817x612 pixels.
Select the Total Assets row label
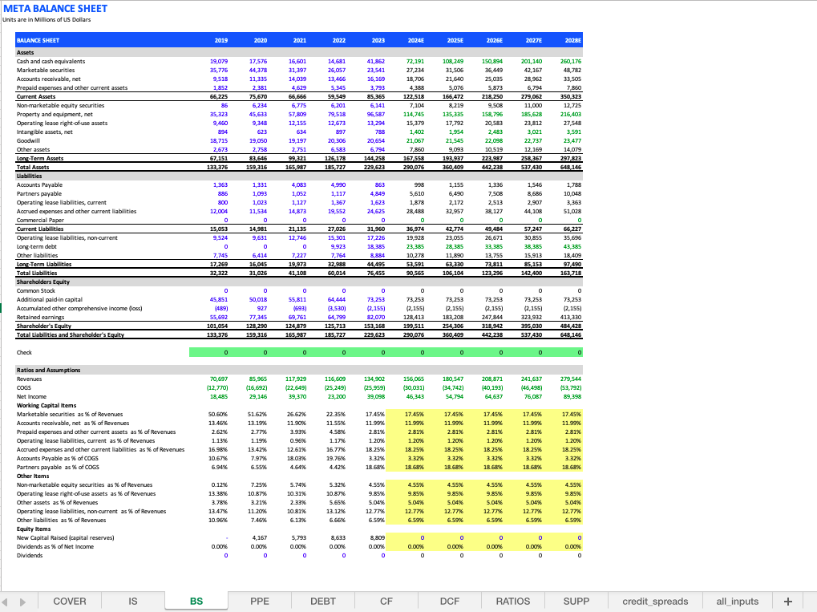(x=33, y=168)
